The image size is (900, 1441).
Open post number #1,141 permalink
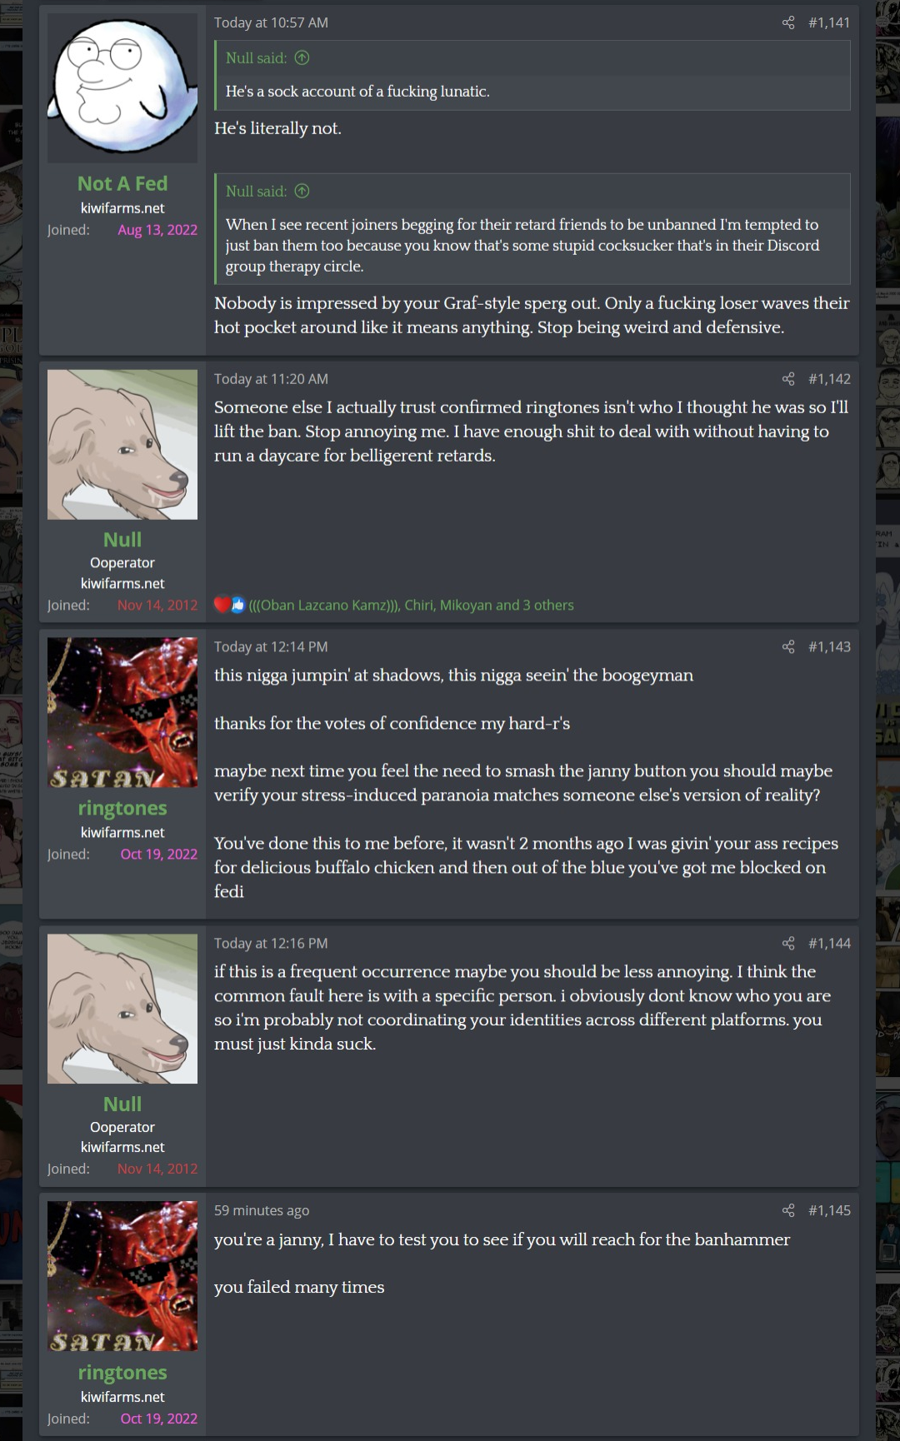(x=829, y=22)
